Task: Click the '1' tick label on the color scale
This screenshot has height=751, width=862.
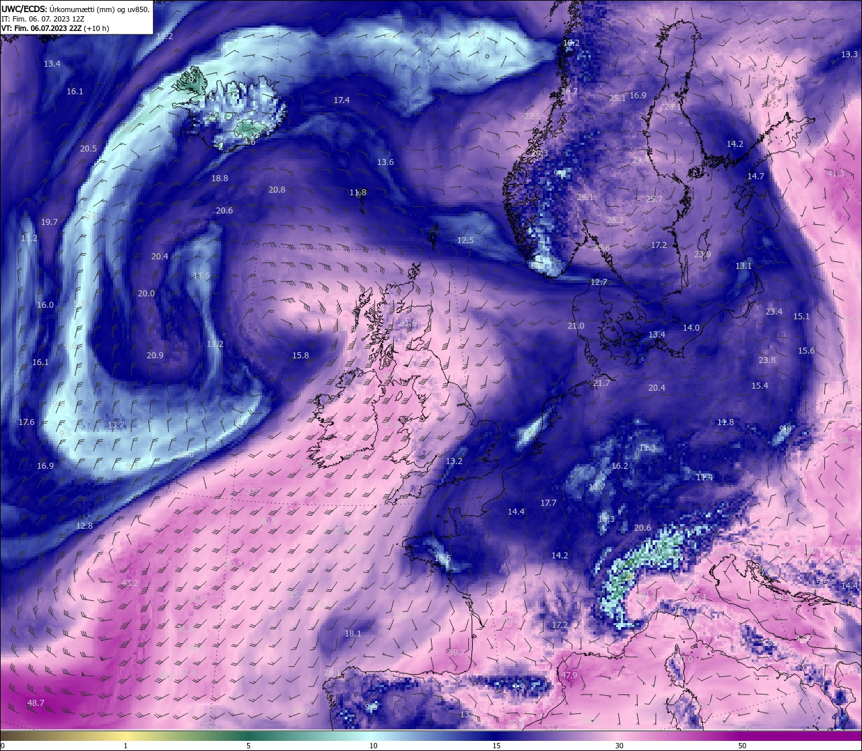Action: click(125, 746)
